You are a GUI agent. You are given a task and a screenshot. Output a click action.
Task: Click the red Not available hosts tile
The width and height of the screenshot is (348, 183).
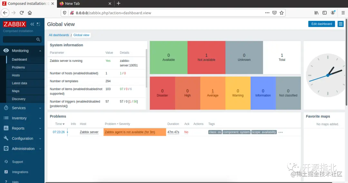(x=207, y=57)
